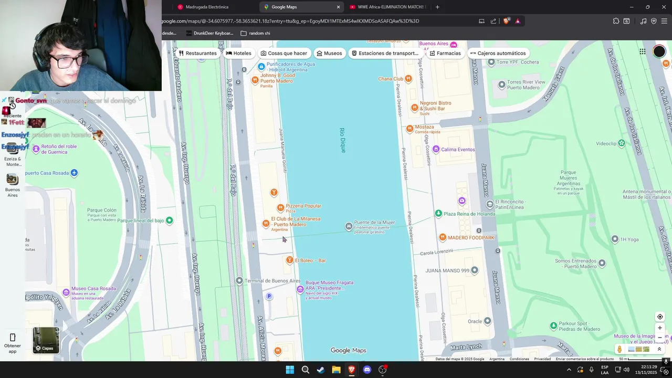Show hidden system tray icons
Viewport: 672px width, 378px height.
(x=569, y=370)
